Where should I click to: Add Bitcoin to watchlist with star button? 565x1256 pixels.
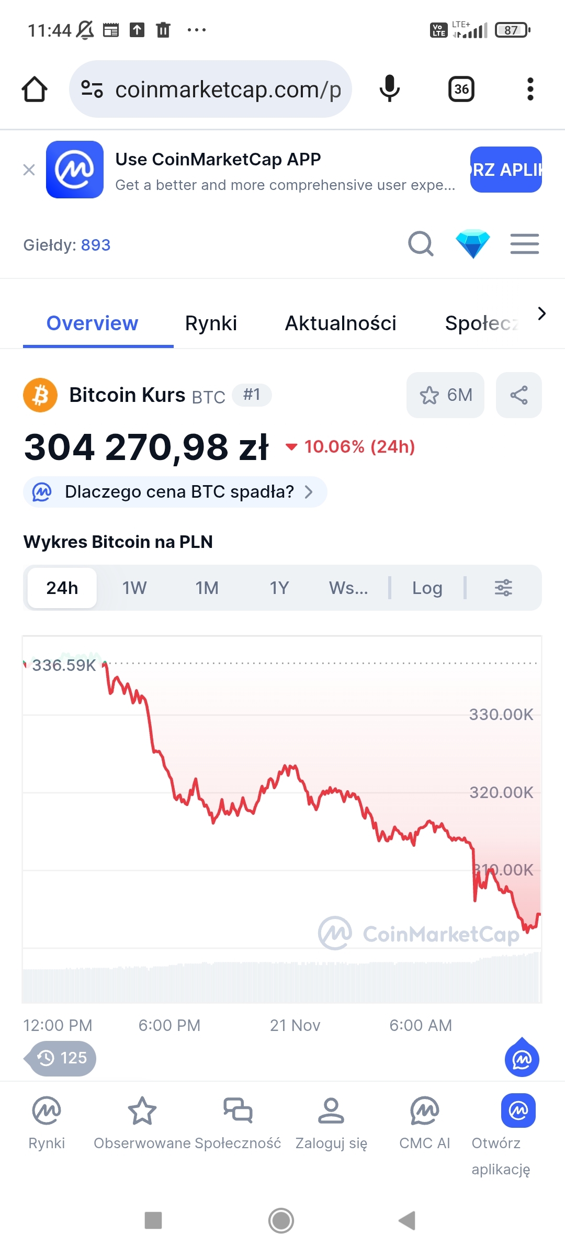coord(445,395)
